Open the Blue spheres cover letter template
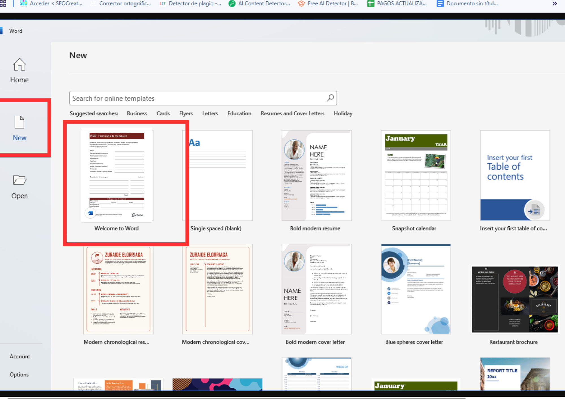Viewport: 565px width, 399px height. click(416, 289)
